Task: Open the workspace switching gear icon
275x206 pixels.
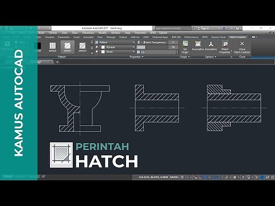Action: coord(235,177)
